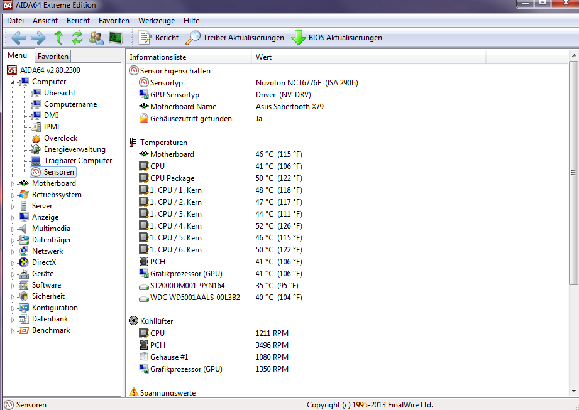Expand the Netzwerk tree node
The width and height of the screenshot is (579, 410).
pos(13,251)
